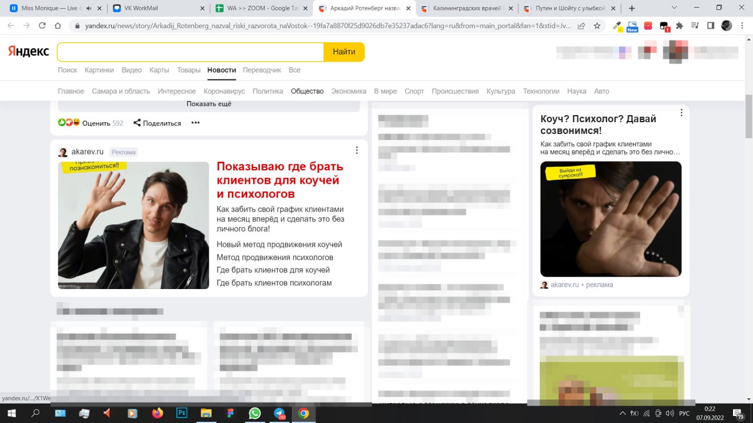The height and width of the screenshot is (423, 753).
Task: Click the eyedropper extension icon
Action: pyautogui.click(x=618, y=26)
